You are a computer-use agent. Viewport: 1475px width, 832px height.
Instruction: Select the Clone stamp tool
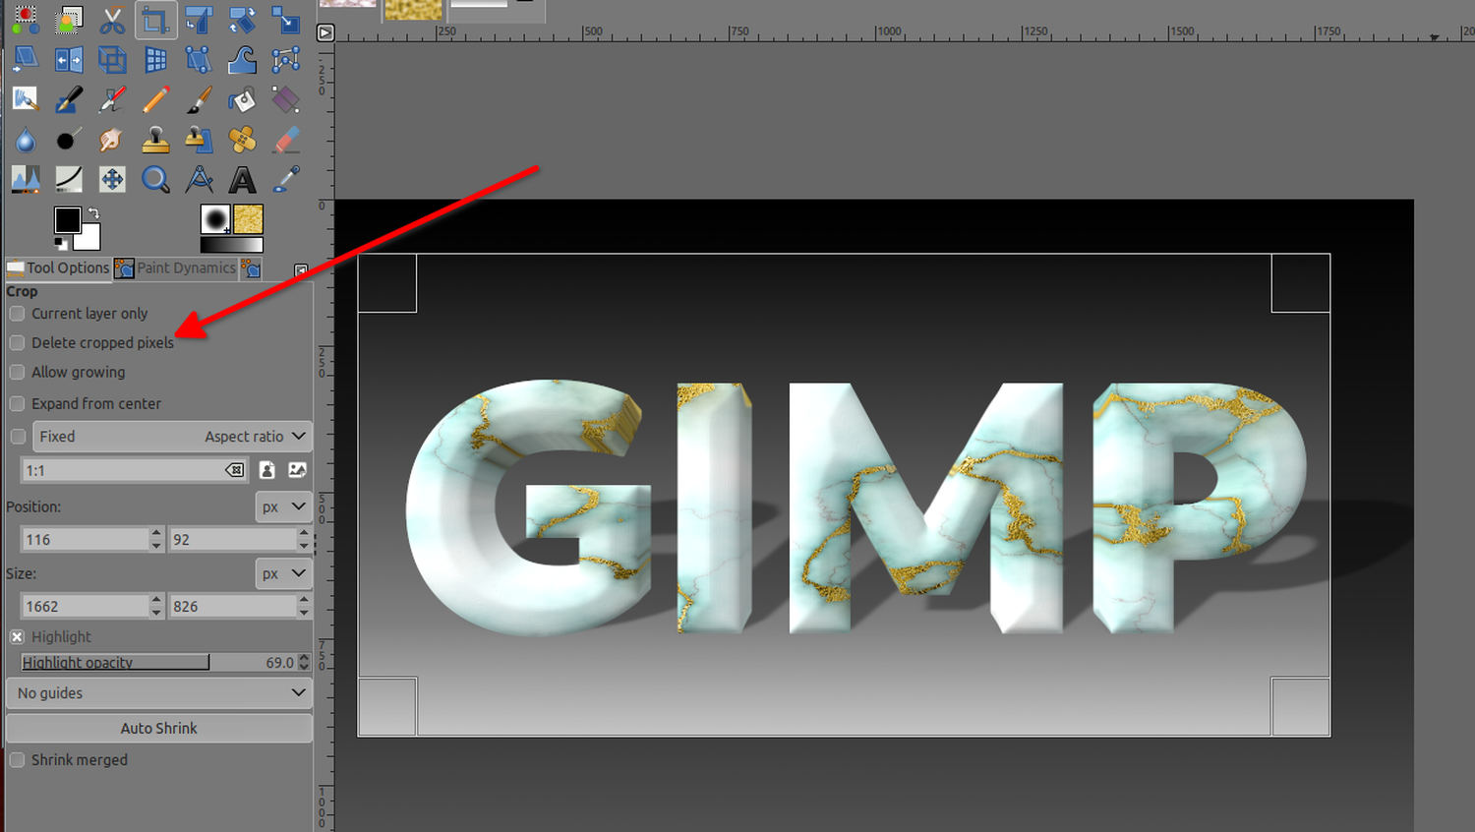coord(155,140)
